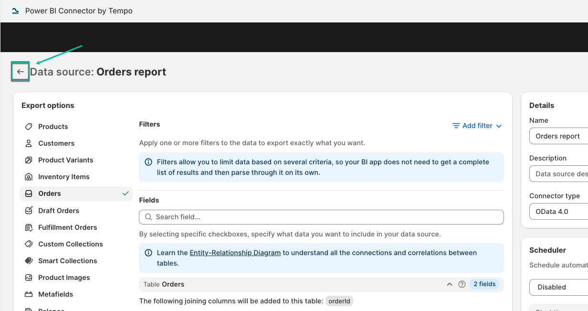The width and height of the screenshot is (588, 311).
Task: Click the Tempo app logo icon
Action: pos(15,11)
